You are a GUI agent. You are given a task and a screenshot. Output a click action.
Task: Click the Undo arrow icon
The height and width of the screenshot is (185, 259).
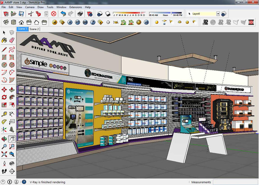(63, 14)
